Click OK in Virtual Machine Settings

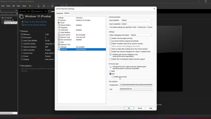tap(129, 108)
